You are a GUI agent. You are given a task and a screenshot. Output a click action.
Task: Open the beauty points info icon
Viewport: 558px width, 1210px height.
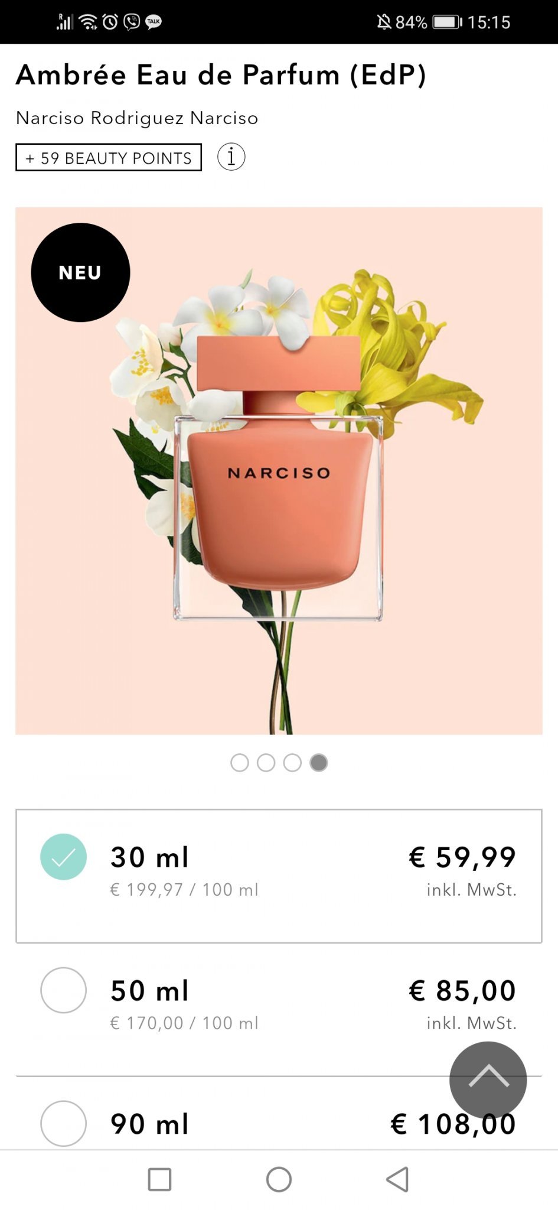click(231, 157)
